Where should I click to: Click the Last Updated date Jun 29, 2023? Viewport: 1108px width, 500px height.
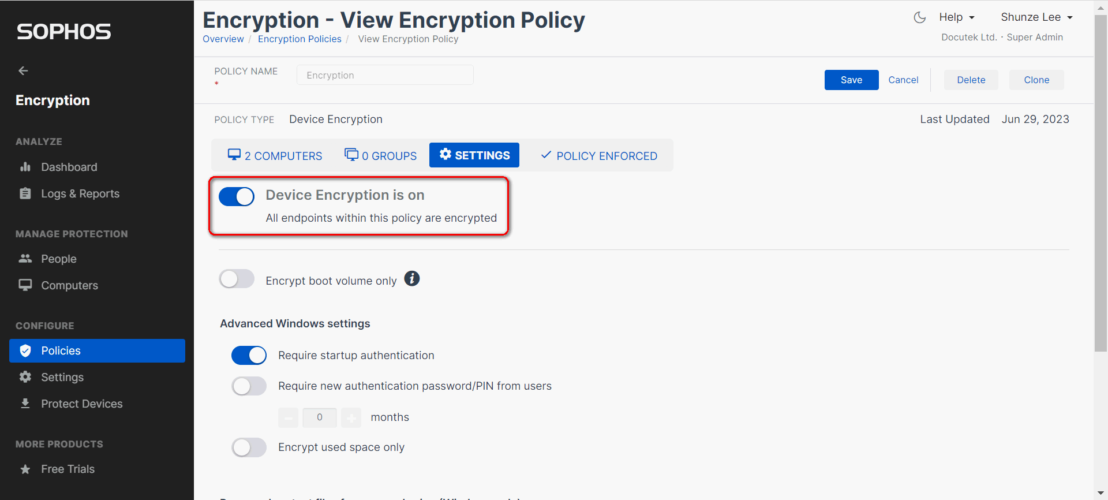pos(1035,119)
